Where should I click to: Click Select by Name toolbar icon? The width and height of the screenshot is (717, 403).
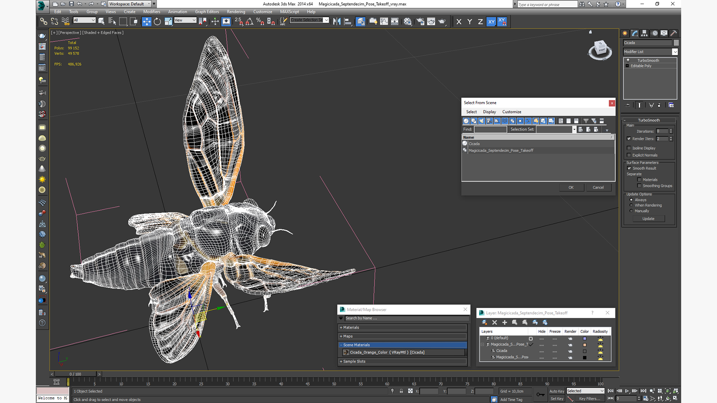(112, 22)
